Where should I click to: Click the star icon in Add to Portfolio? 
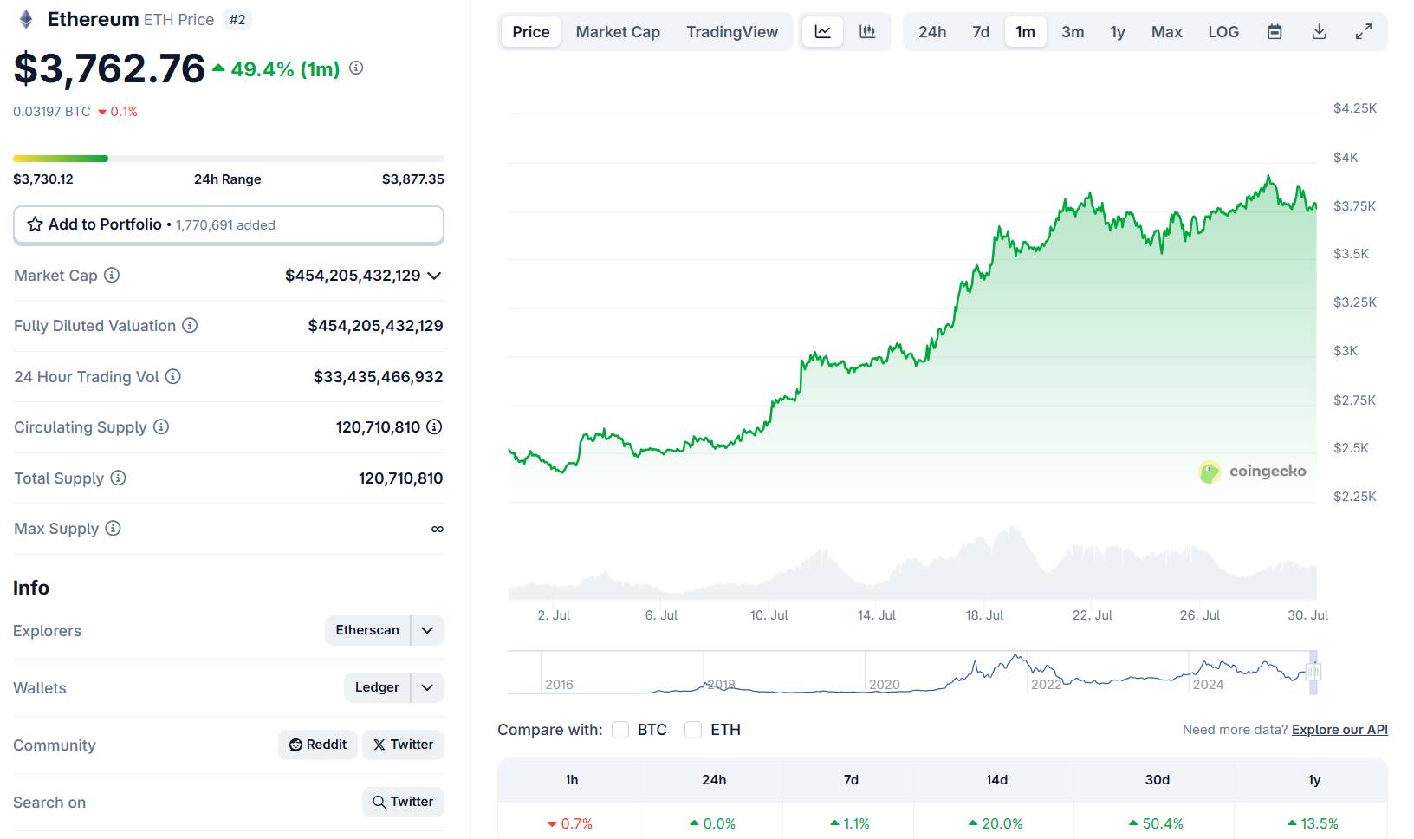click(x=35, y=224)
